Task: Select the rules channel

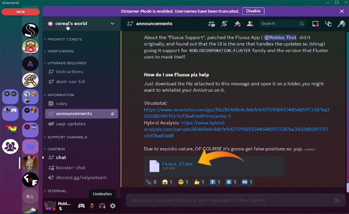Action: coord(61,104)
